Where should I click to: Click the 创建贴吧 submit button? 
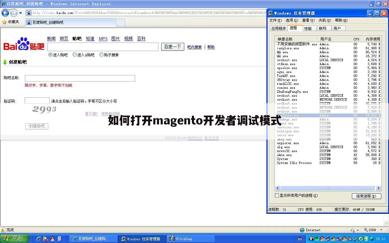(x=36, y=126)
